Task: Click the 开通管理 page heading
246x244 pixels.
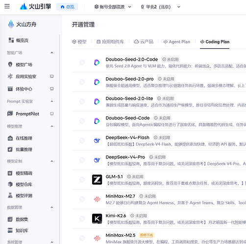Action: [x=83, y=24]
